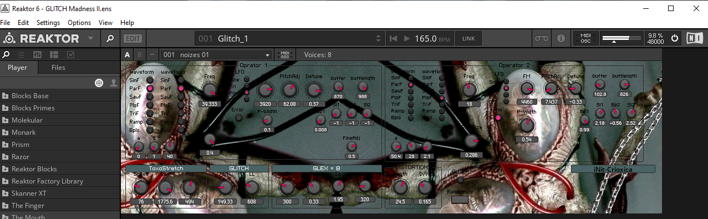Toggle the audio engine power icon
The width and height of the screenshot is (708, 219).
[x=675, y=38]
